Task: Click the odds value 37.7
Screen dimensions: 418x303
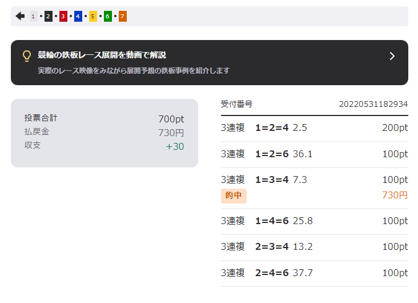Action: coord(303,273)
